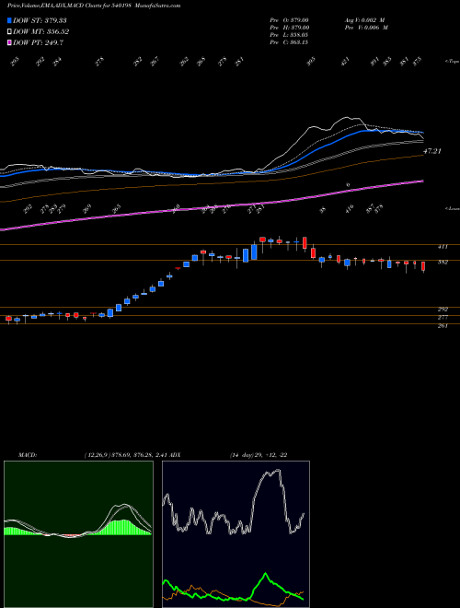Click the 261 price level label
The width and height of the screenshot is (460, 608).
[x=443, y=326]
